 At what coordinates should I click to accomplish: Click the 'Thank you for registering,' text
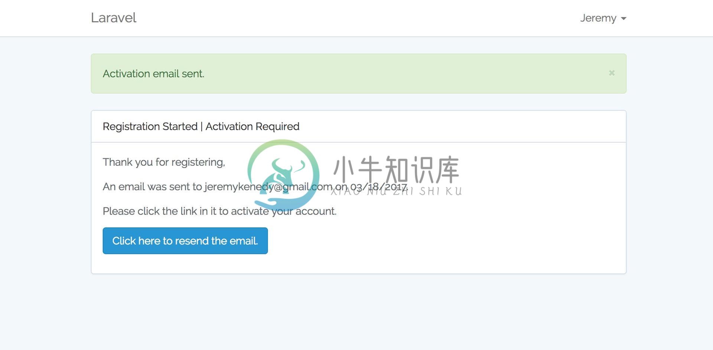coord(164,162)
